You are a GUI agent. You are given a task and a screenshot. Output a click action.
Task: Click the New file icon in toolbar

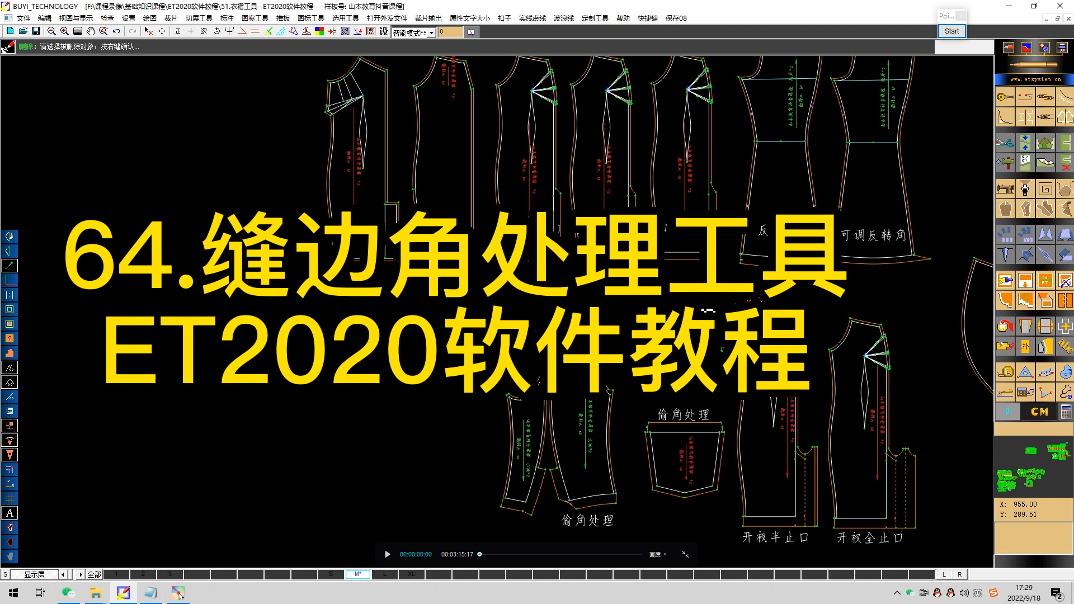(10, 31)
